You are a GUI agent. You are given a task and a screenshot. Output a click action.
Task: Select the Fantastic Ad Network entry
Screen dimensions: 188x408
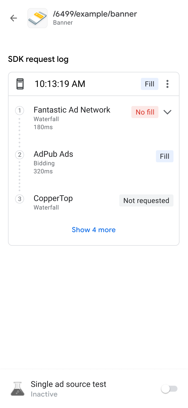[x=72, y=110]
